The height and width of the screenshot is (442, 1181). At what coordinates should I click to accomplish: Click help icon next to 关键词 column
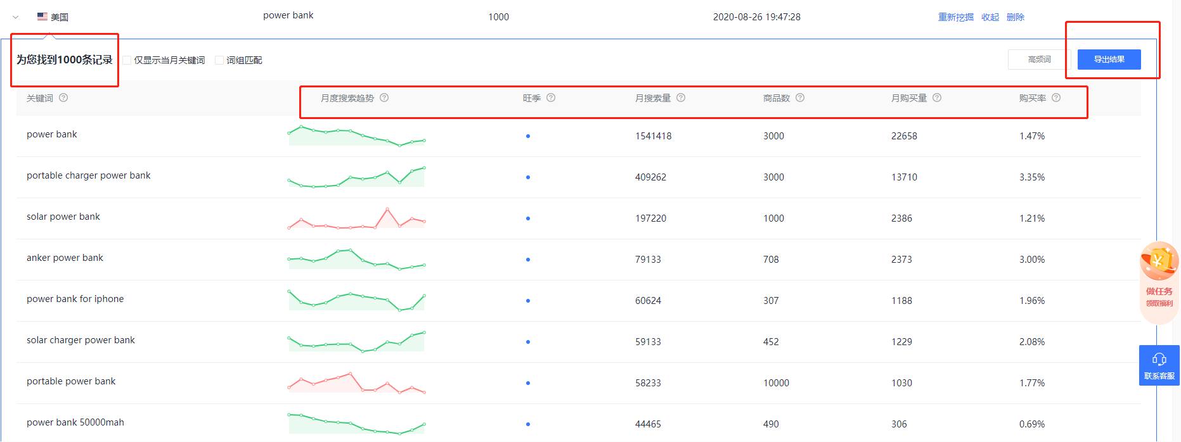click(63, 98)
